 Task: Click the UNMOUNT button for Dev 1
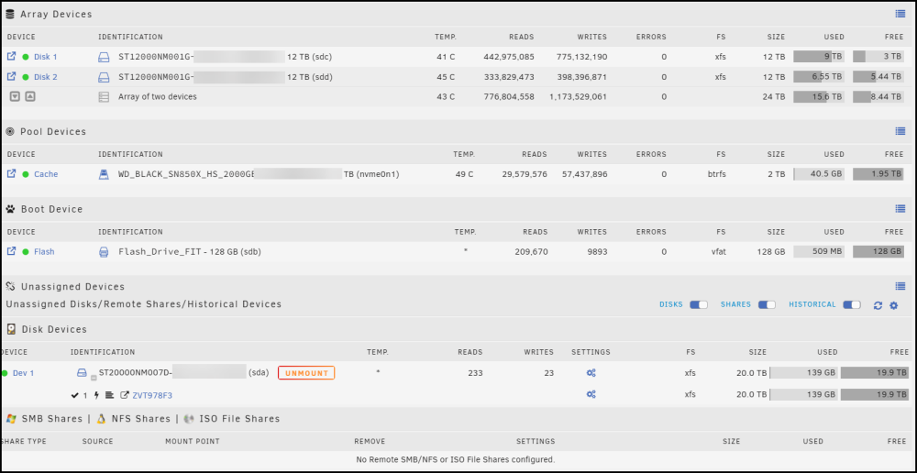306,373
